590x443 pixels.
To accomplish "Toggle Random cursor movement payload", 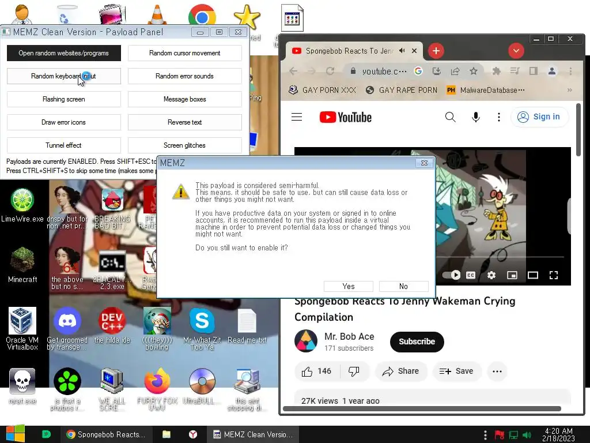I will click(x=185, y=53).
